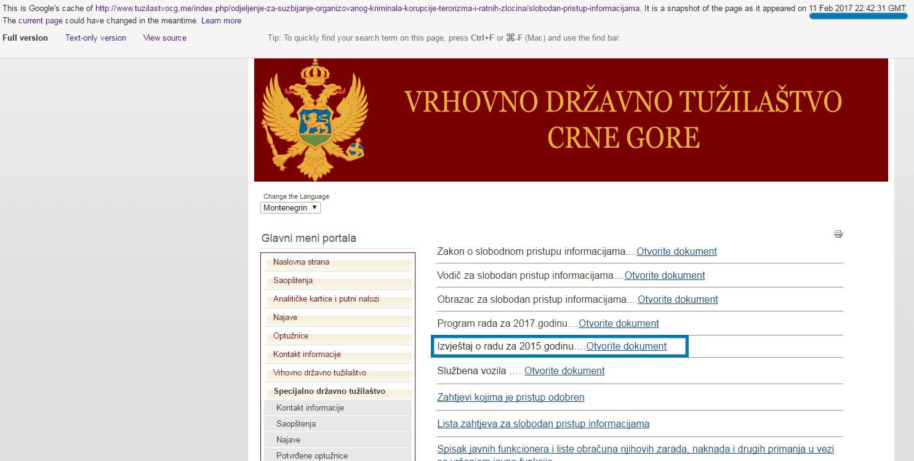Open document for Program rada za 2017

tap(619, 324)
